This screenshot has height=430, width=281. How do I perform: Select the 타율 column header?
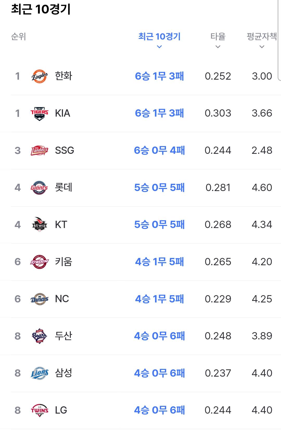pyautogui.click(x=218, y=37)
